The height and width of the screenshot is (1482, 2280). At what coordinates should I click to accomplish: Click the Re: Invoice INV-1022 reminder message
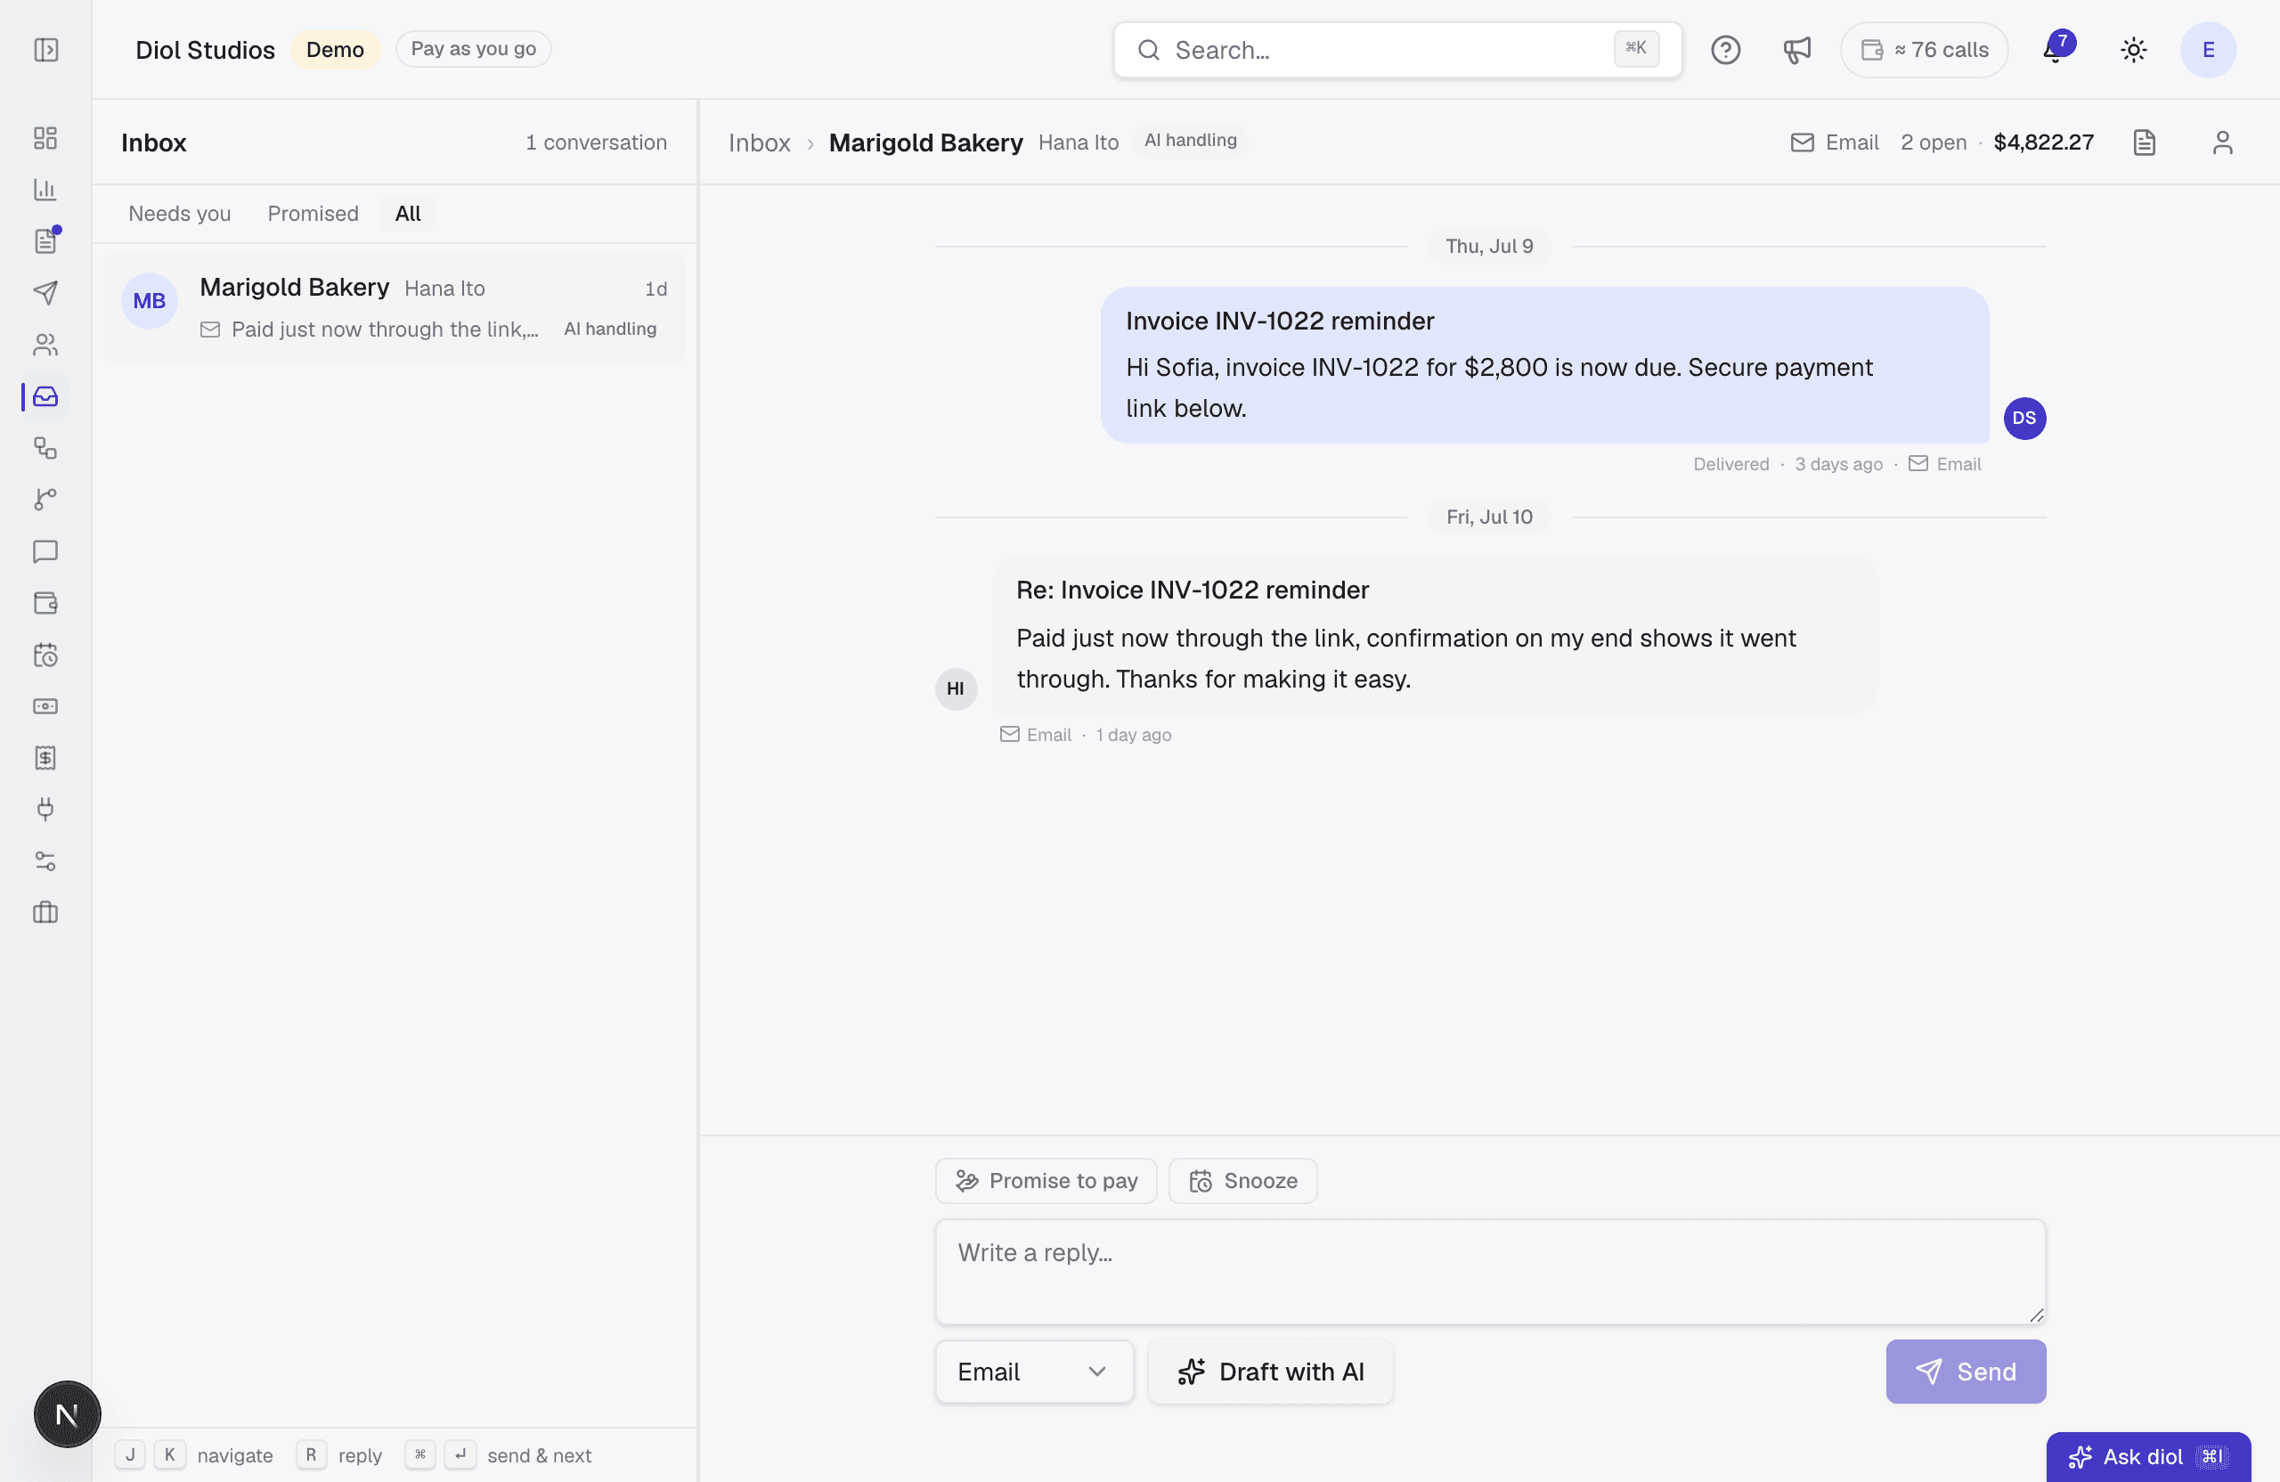1434,634
